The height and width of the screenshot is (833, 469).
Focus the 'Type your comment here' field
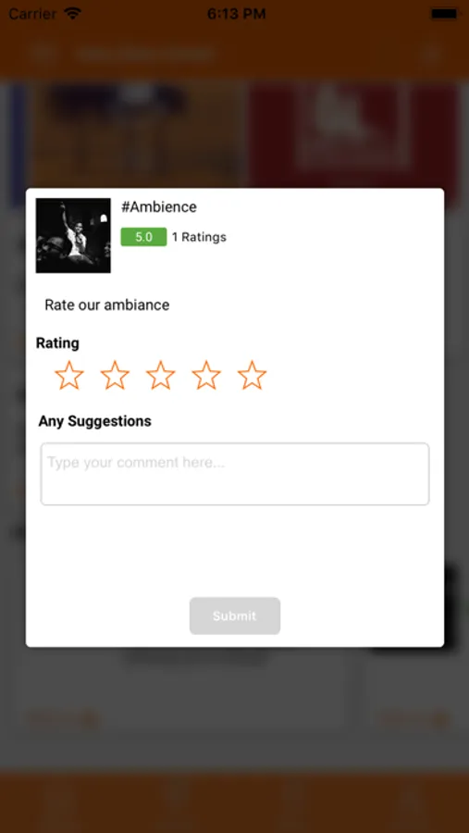point(235,474)
